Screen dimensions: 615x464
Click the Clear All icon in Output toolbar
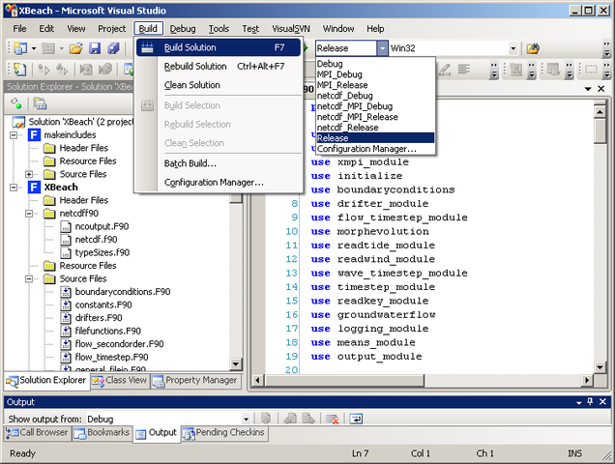tap(333, 419)
